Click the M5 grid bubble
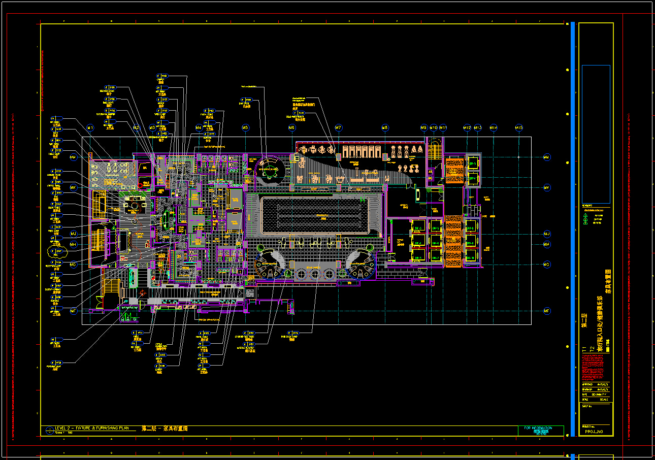 [x=245, y=127]
